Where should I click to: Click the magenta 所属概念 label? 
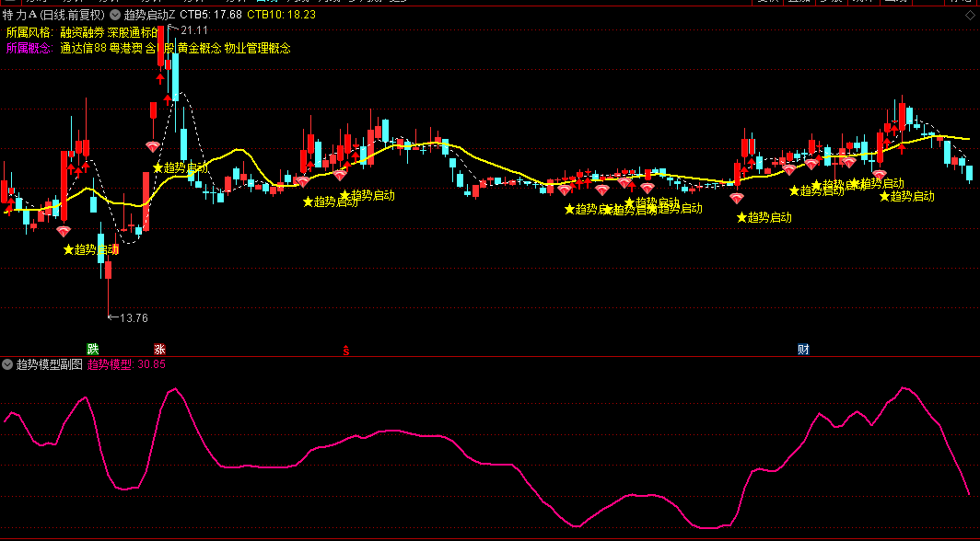[29, 48]
